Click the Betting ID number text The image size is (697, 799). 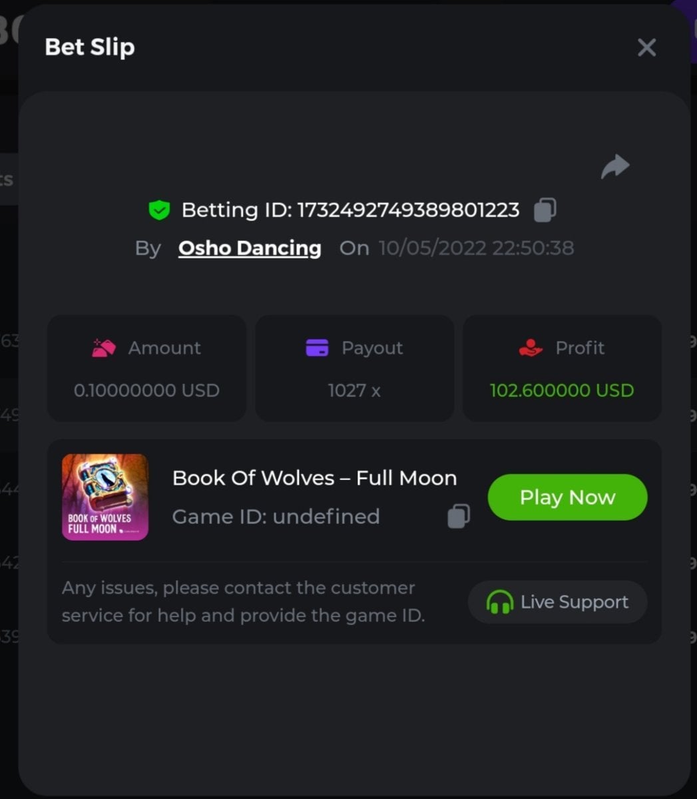(x=407, y=210)
